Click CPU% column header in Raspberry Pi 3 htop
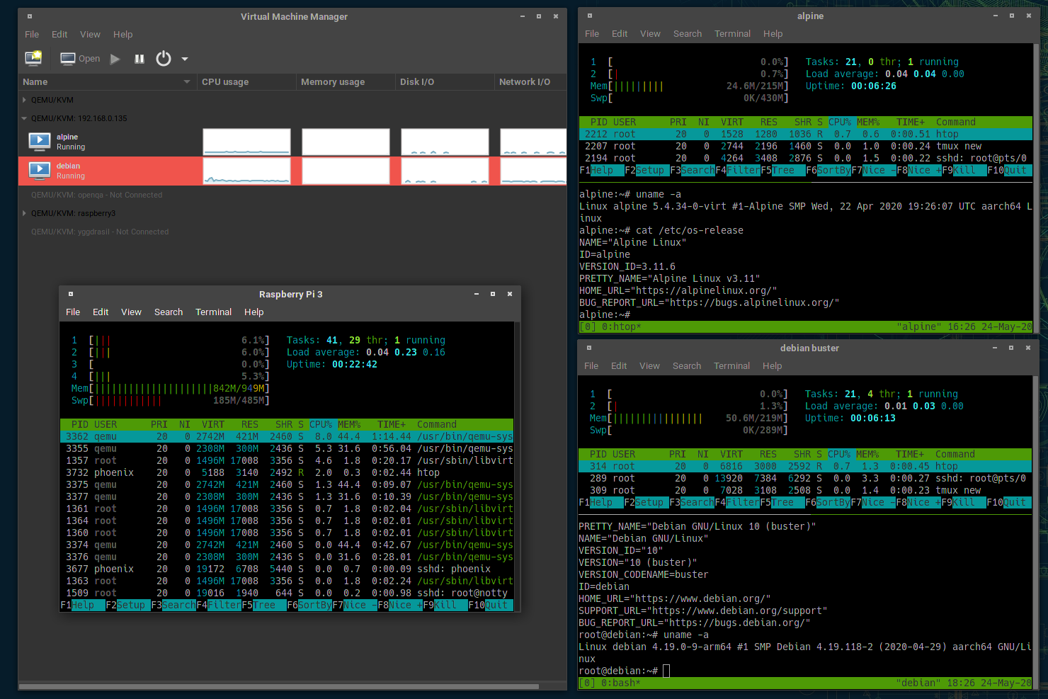1048x699 pixels. [x=321, y=424]
